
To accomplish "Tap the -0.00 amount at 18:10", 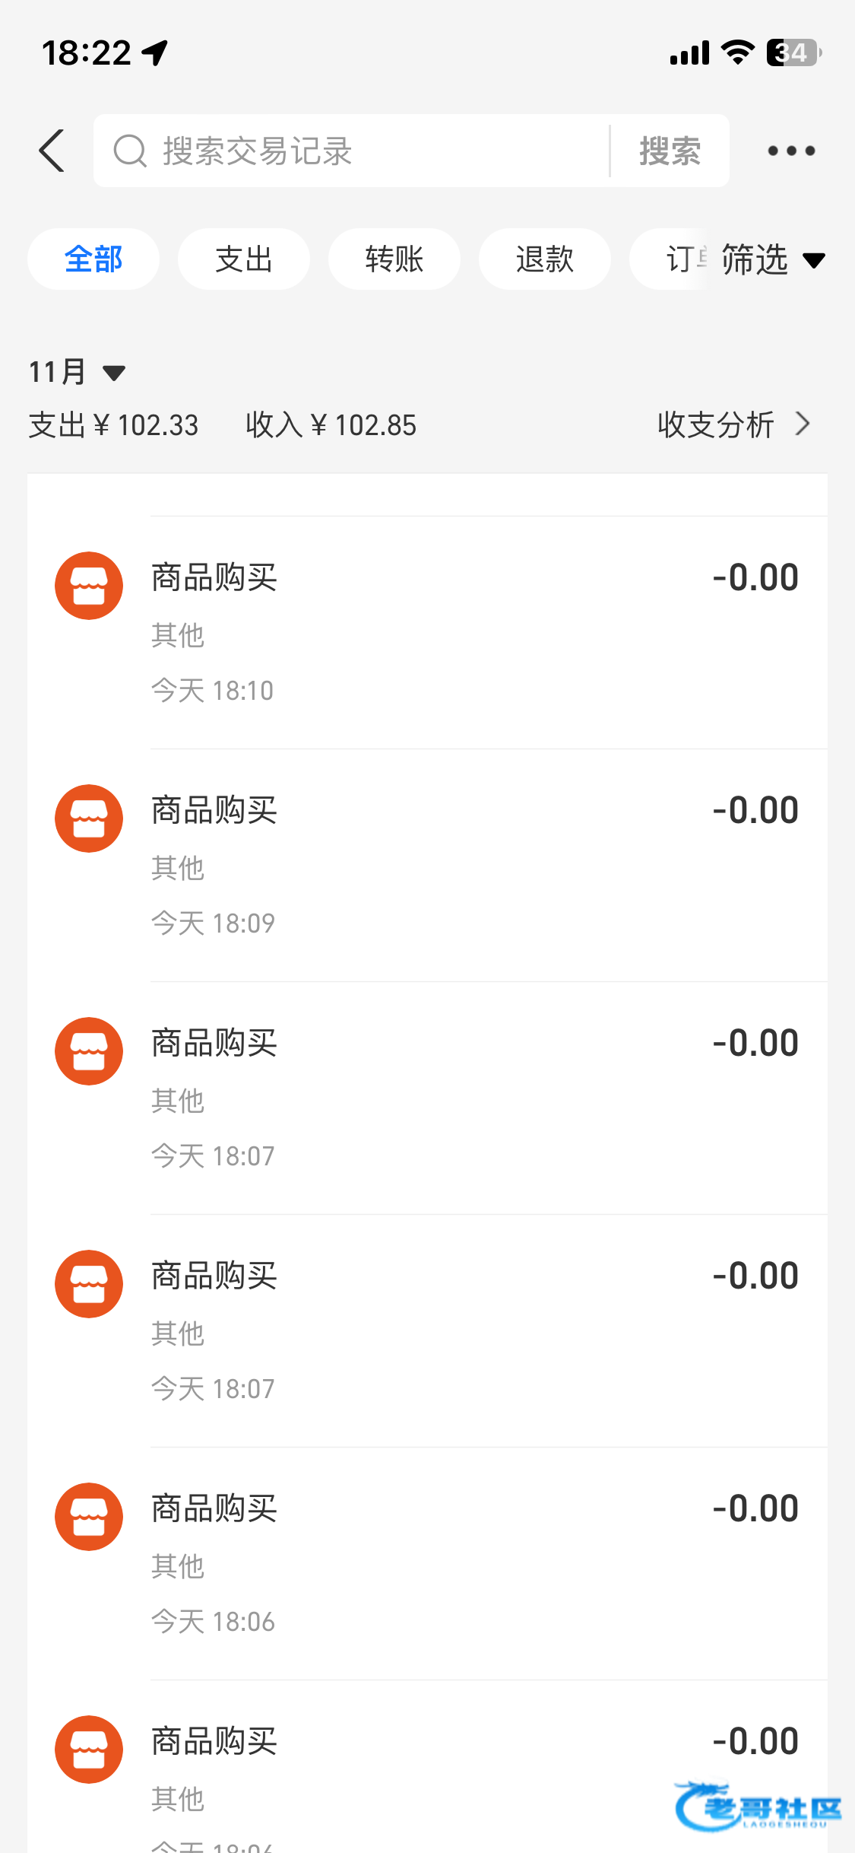I will [x=755, y=577].
